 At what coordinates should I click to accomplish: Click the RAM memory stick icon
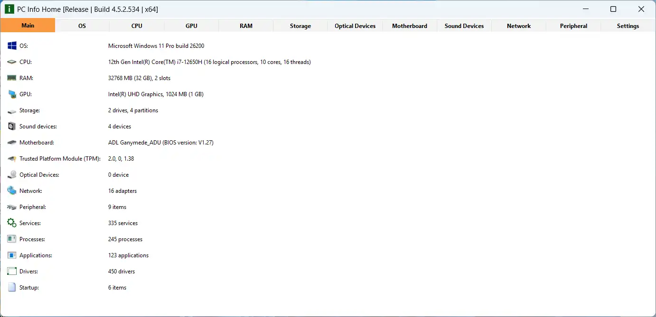[12, 78]
